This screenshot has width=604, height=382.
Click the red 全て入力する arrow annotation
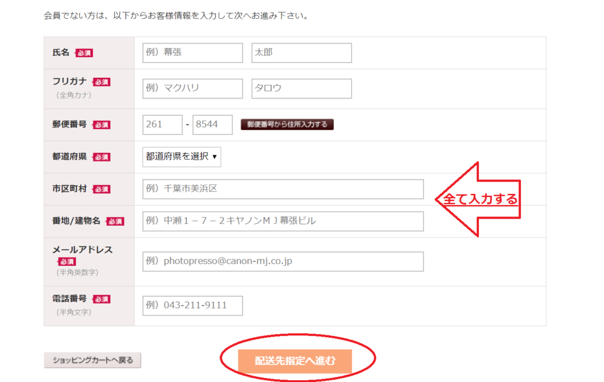click(x=478, y=199)
